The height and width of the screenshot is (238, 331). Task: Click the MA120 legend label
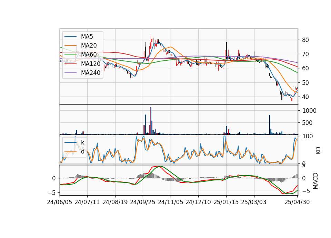click(91, 63)
